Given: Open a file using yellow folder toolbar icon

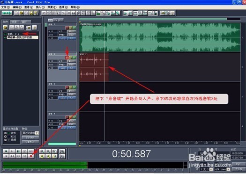Looking at the screenshot, I should 22,13.
